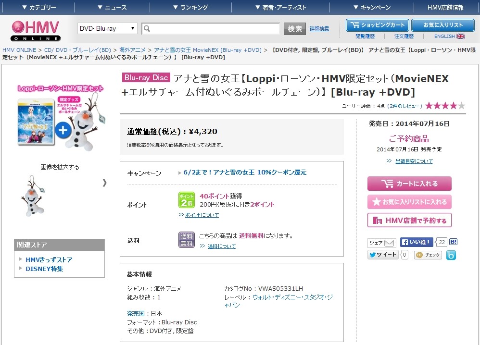This screenshot has height=345, width=480.
Task: Click the Twitter ツイート button
Action: coord(383,255)
